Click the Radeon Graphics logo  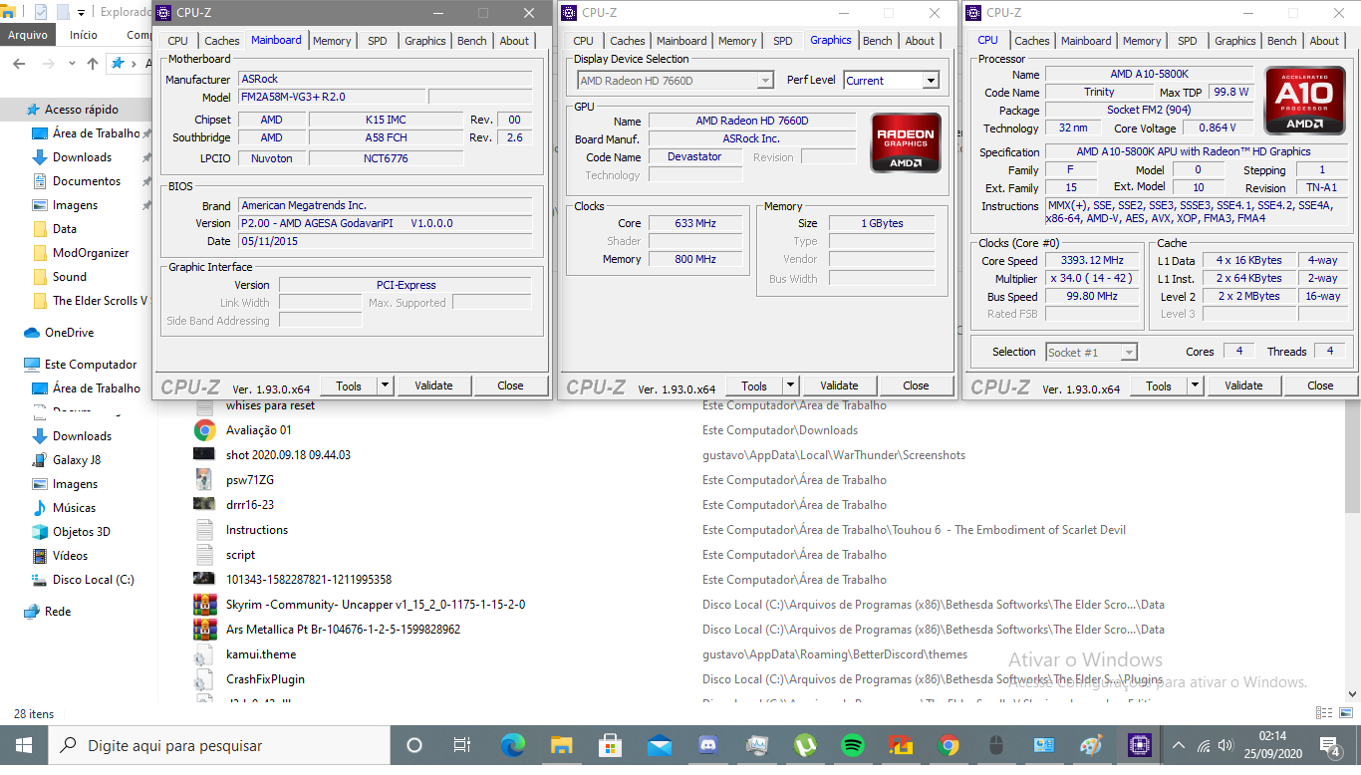point(906,142)
